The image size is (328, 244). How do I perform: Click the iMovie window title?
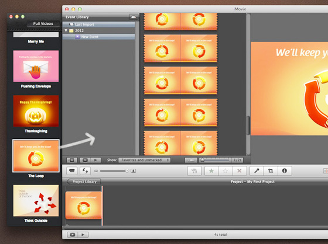tap(240, 9)
